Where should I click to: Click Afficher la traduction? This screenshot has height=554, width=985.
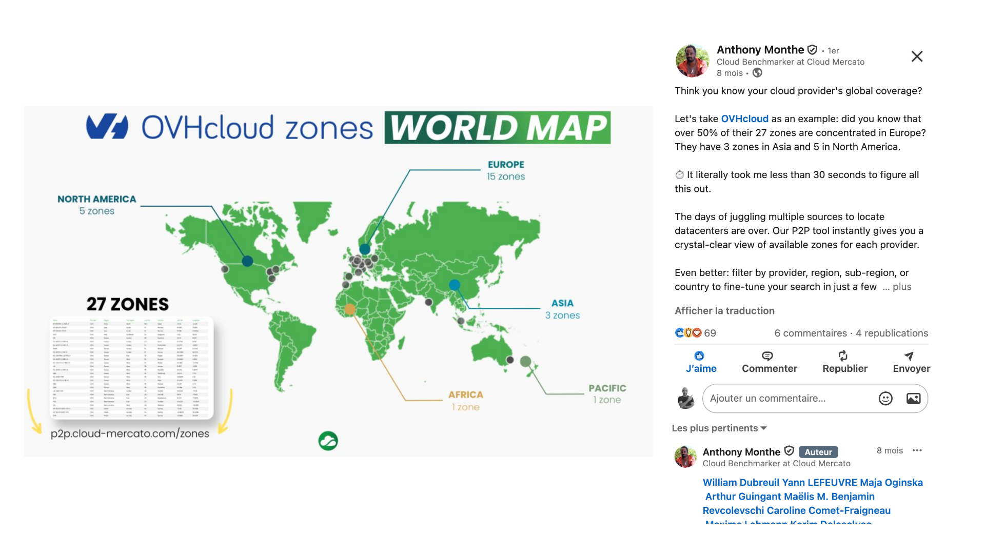[x=724, y=311]
